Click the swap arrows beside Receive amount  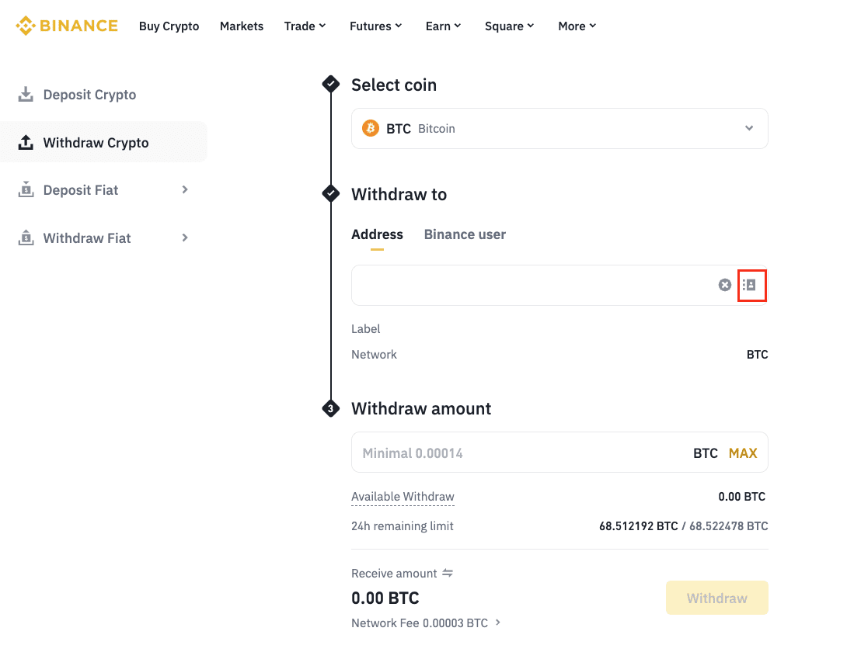(448, 573)
